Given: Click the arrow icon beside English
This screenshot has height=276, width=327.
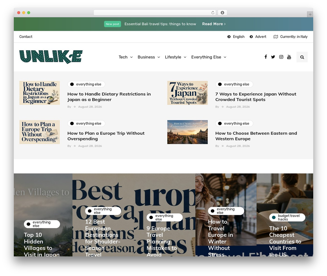Looking at the screenshot, I should pyautogui.click(x=229, y=37).
